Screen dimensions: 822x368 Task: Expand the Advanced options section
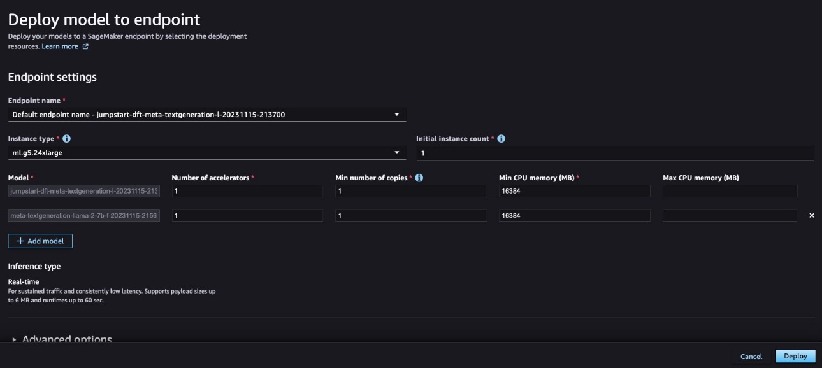tap(62, 339)
